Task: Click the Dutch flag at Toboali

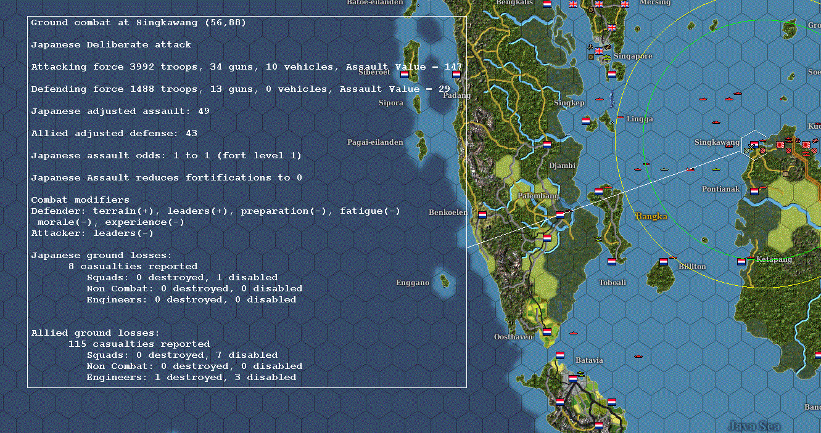Action: (611, 262)
